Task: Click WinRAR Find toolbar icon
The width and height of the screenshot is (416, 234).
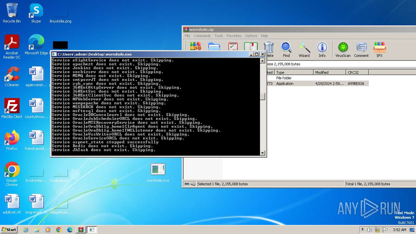Action: (x=286, y=50)
